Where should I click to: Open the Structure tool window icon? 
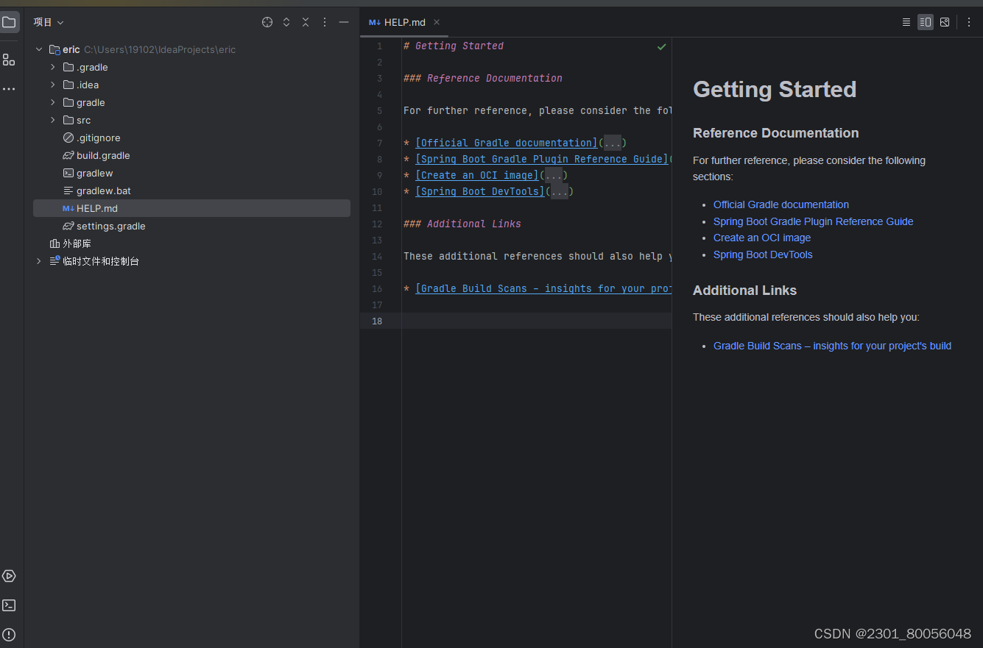pyautogui.click(x=9, y=60)
